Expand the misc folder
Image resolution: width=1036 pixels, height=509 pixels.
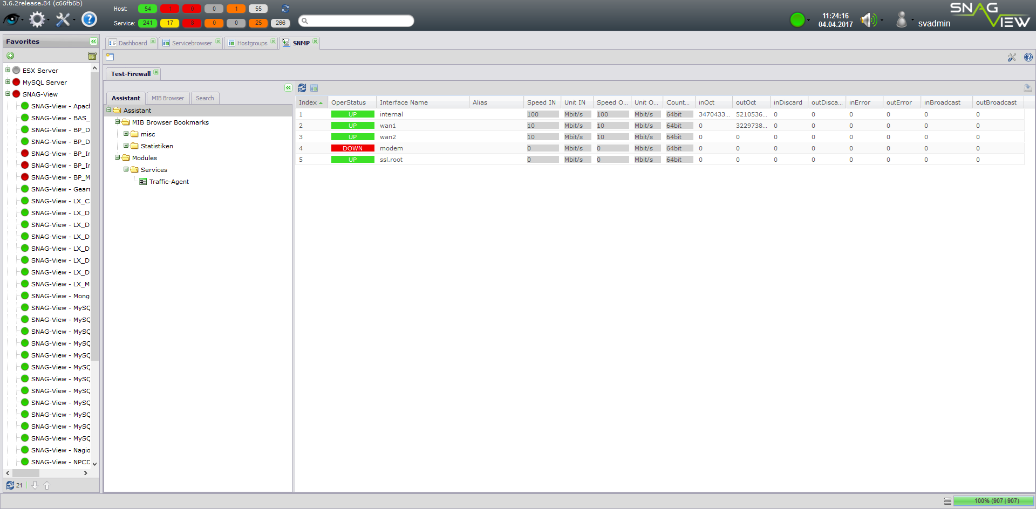click(126, 134)
